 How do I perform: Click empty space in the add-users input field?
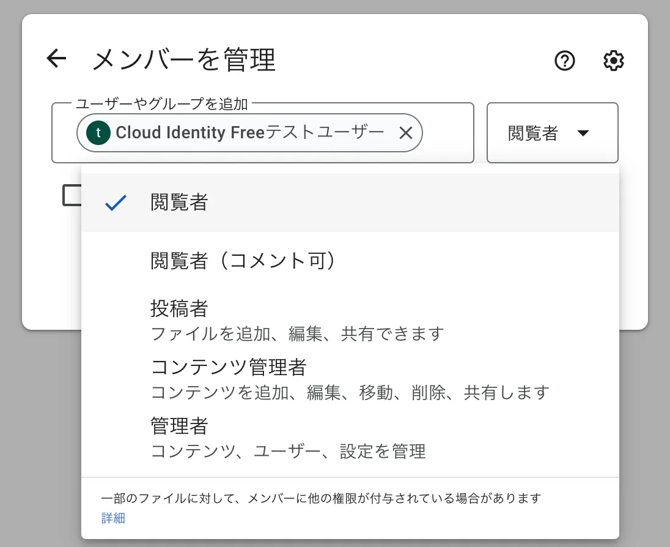[x=447, y=133]
